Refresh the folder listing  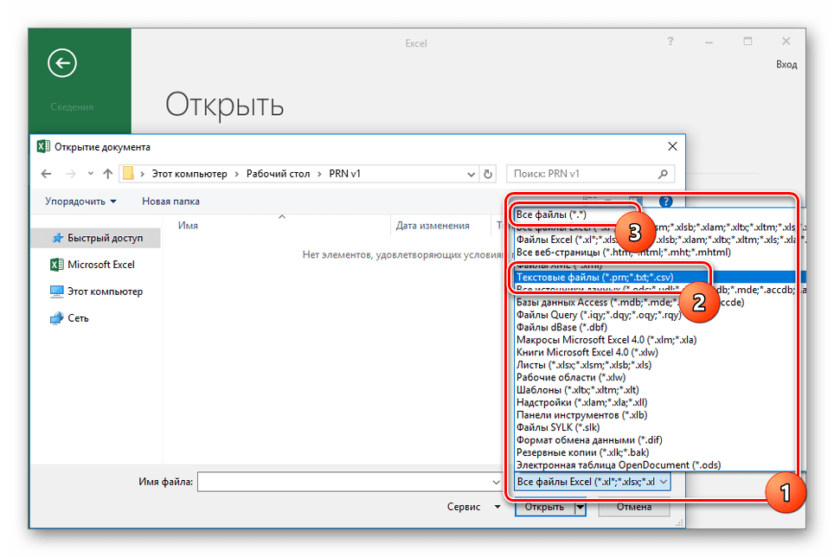tap(488, 174)
